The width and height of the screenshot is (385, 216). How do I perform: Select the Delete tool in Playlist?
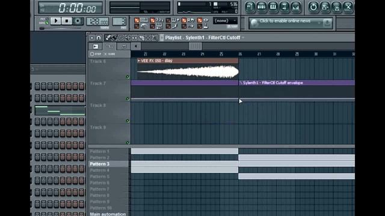point(121,38)
